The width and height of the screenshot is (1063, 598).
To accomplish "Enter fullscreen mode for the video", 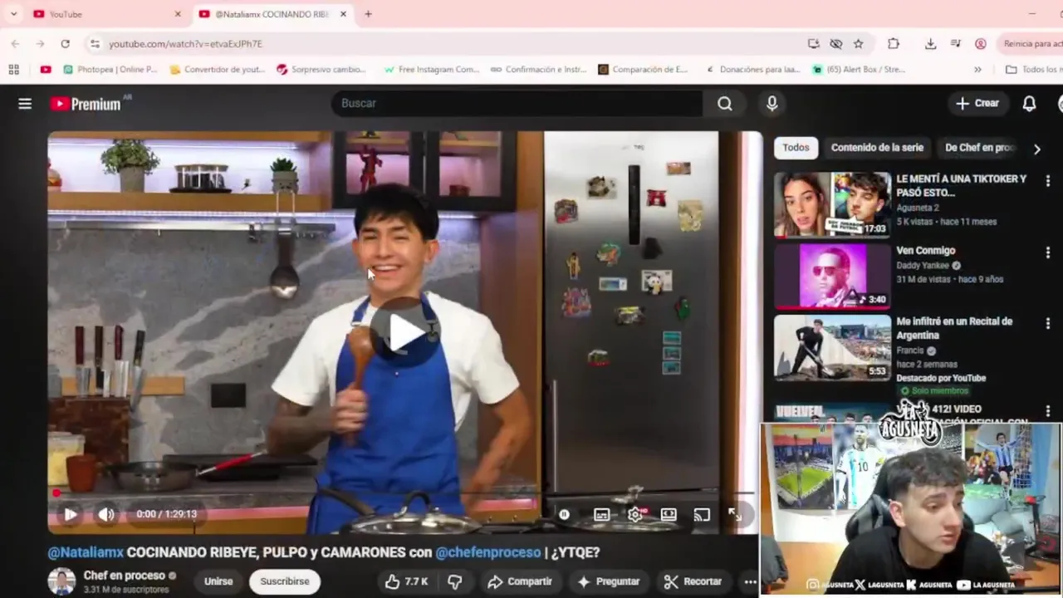I will 735,515.
